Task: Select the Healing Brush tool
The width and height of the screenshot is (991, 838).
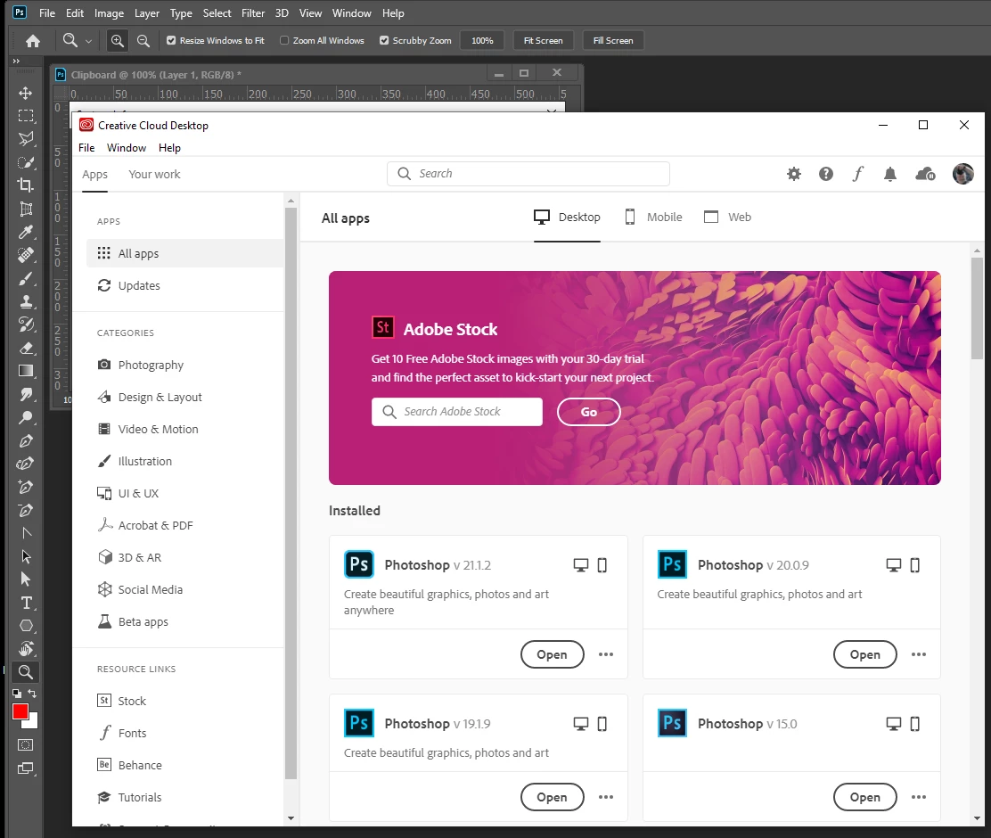Action: pyautogui.click(x=25, y=255)
